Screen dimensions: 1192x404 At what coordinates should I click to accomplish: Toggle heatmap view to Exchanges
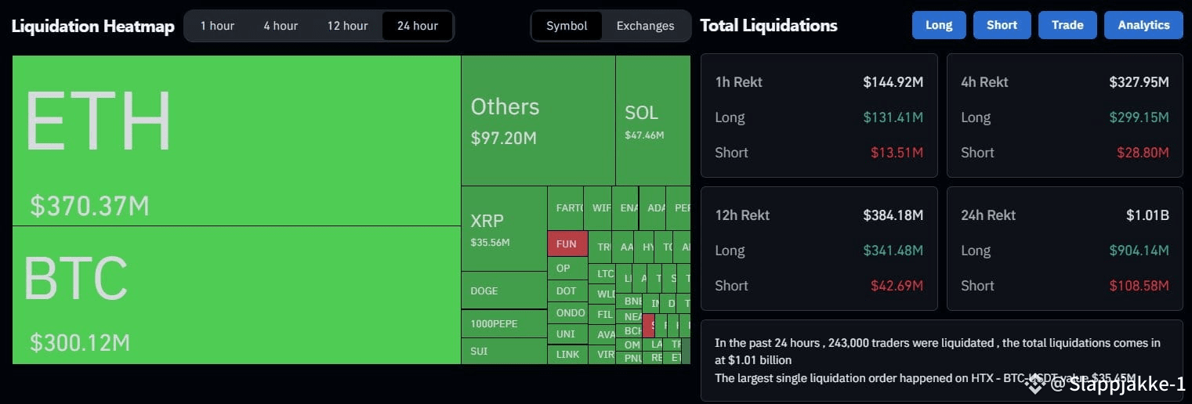(x=645, y=26)
